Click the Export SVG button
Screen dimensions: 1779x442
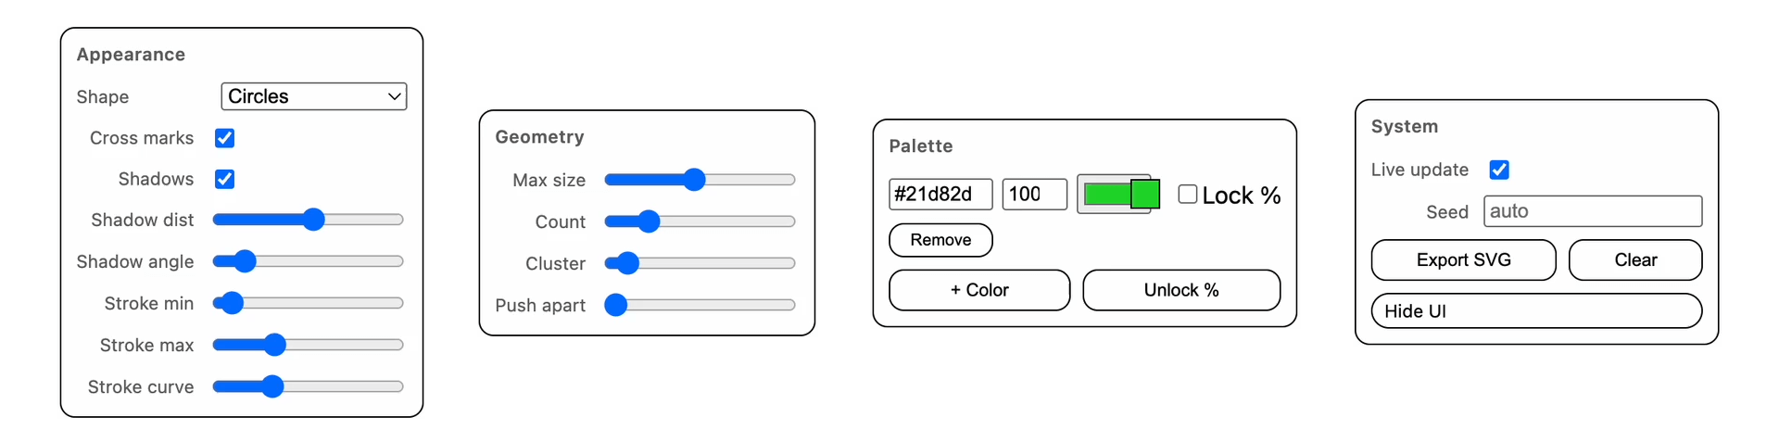tap(1462, 260)
